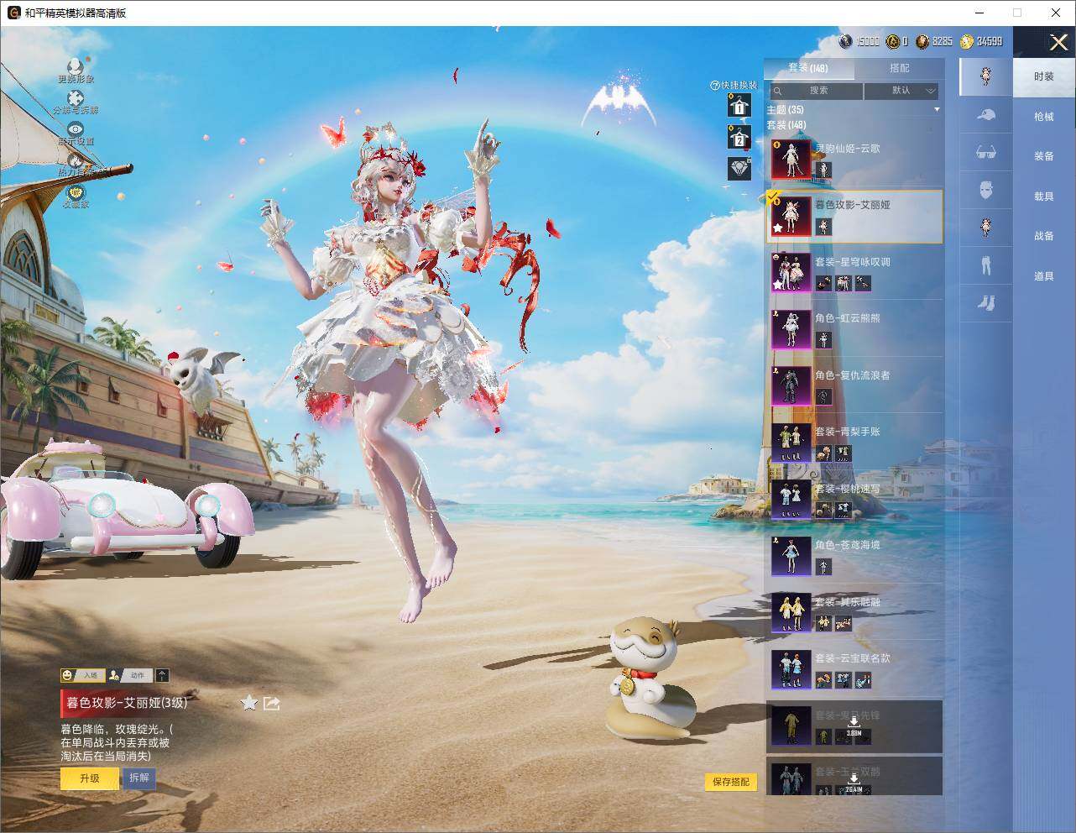Click the bronze 8285 currency icon
Image resolution: width=1076 pixels, height=833 pixels.
pos(922,41)
